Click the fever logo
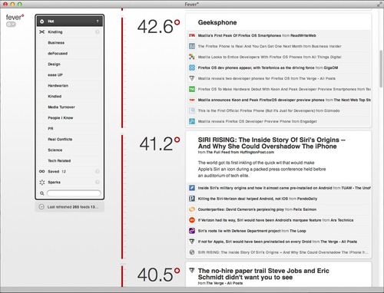This screenshot has width=384, height=293. [15, 18]
